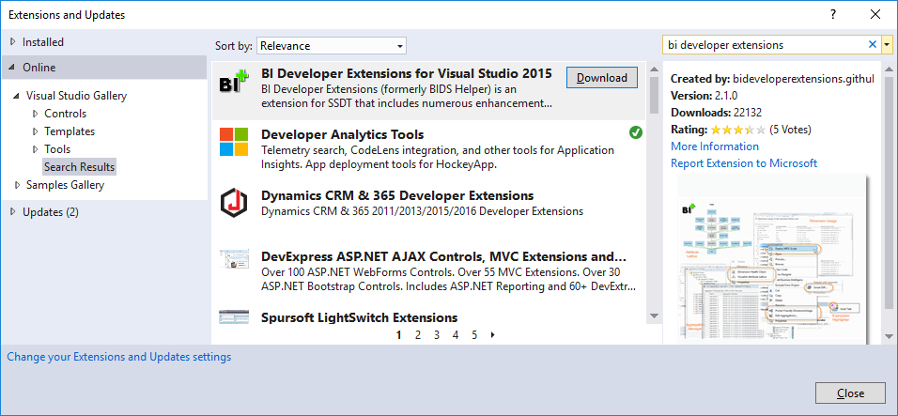The image size is (898, 416).
Task: Click the Developer Analytics Tools colored squares icon
Action: 234,142
